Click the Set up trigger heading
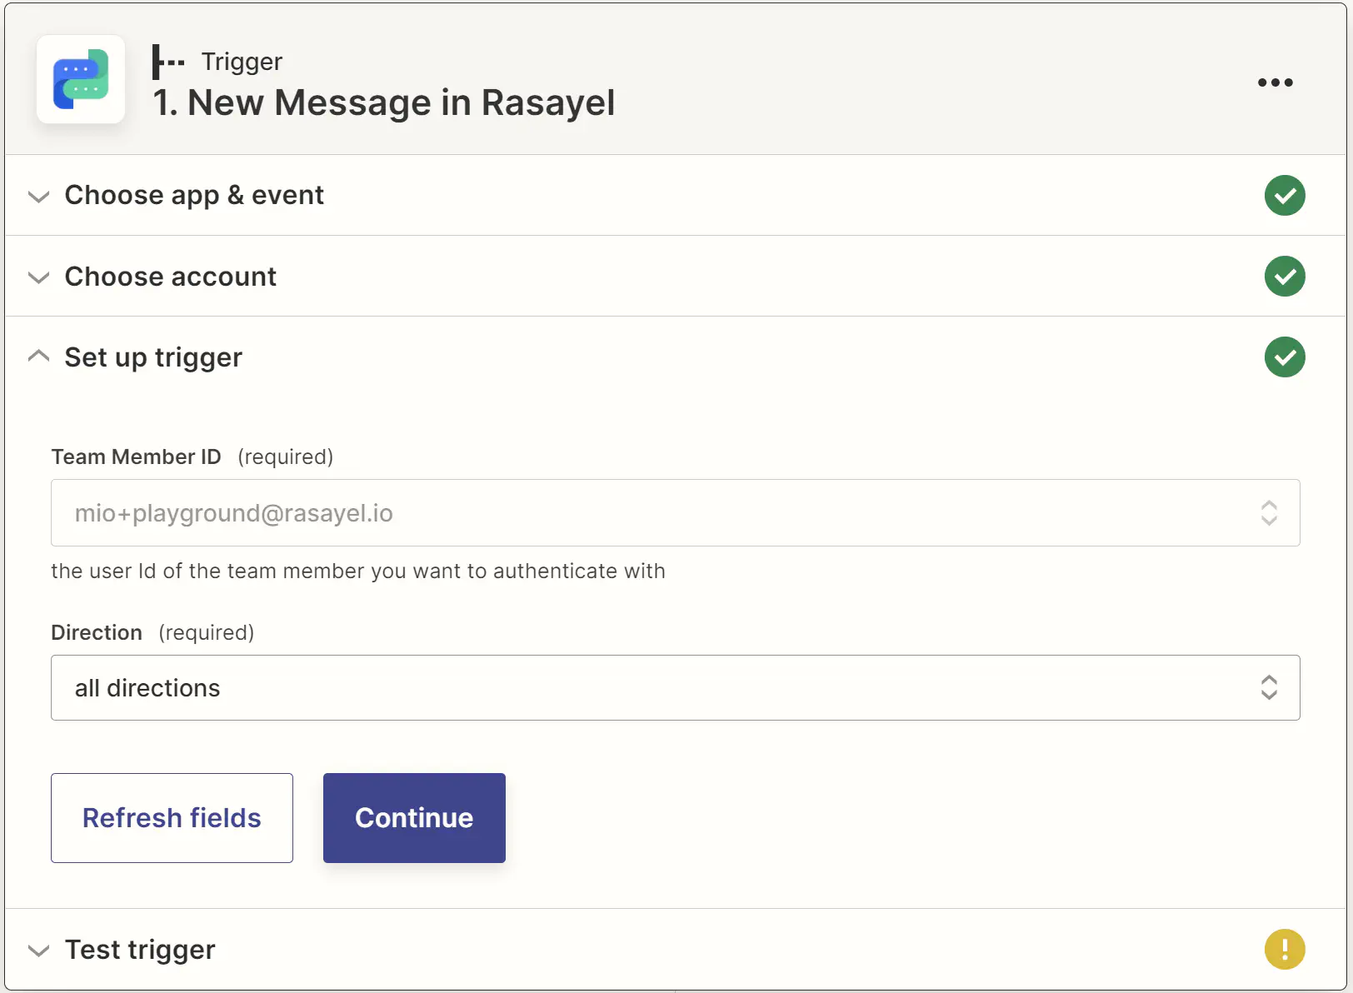The width and height of the screenshot is (1353, 993). 152,357
